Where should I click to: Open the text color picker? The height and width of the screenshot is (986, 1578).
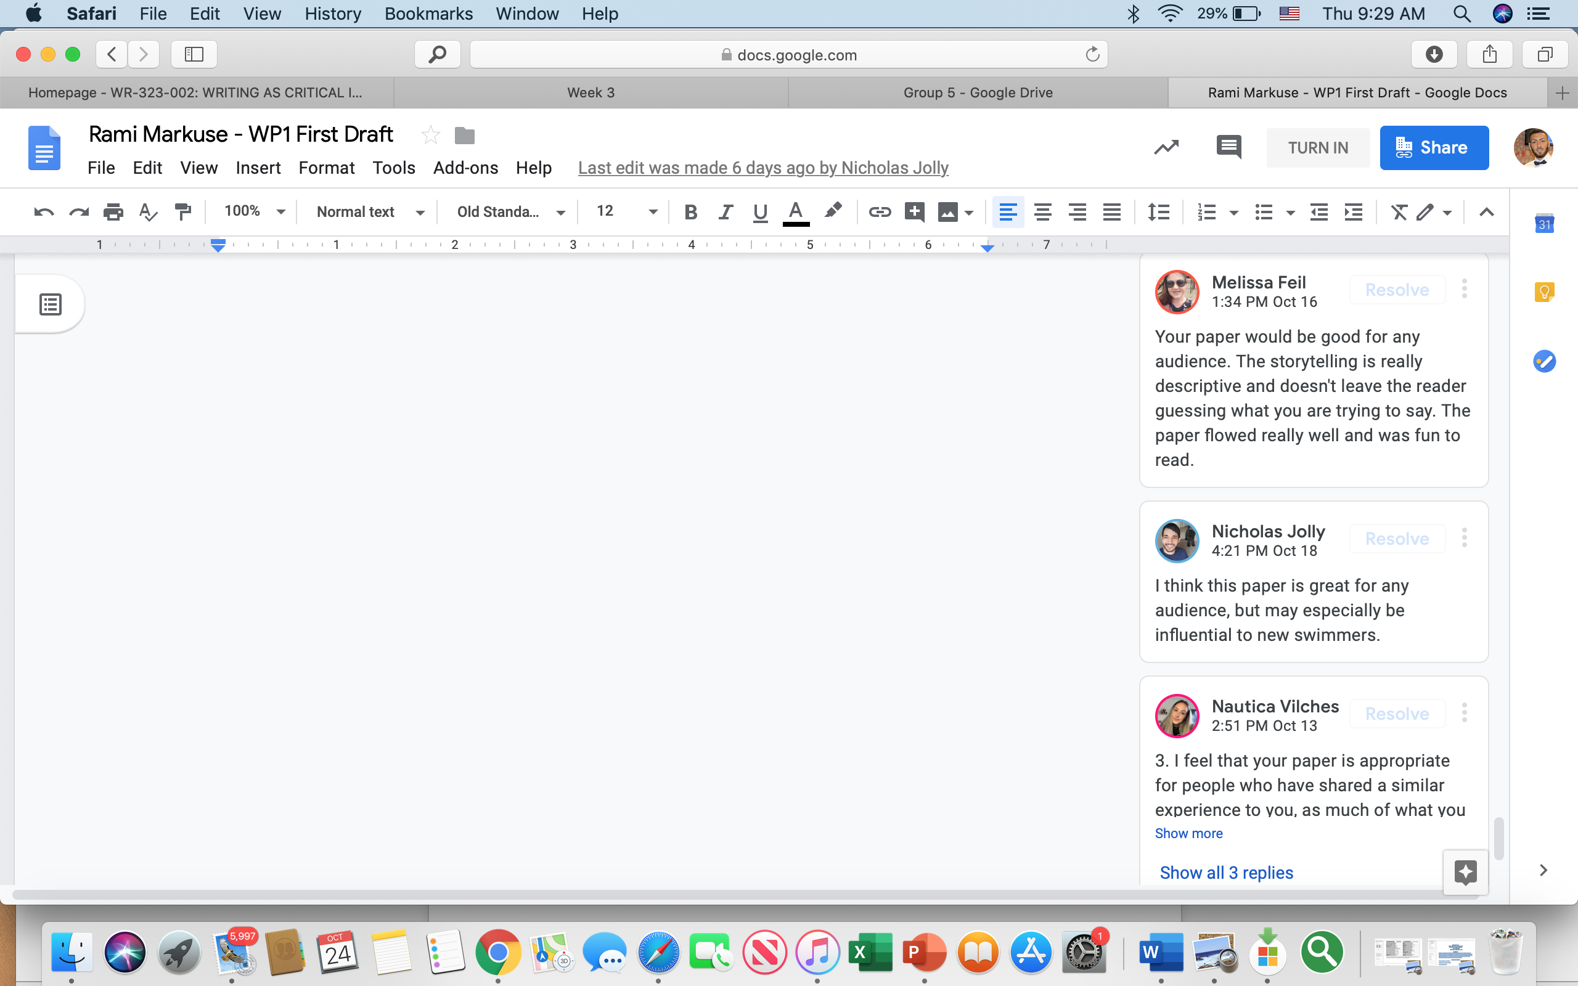796,213
